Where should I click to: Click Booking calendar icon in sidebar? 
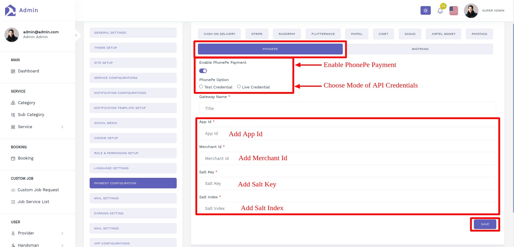(13, 158)
